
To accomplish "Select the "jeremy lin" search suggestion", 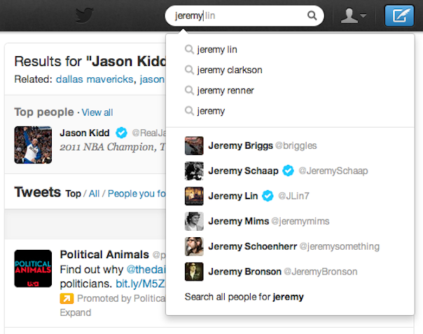I will point(217,50).
